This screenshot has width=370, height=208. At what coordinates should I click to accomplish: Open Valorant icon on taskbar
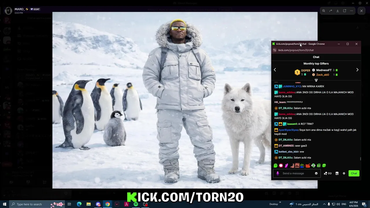[117, 204]
